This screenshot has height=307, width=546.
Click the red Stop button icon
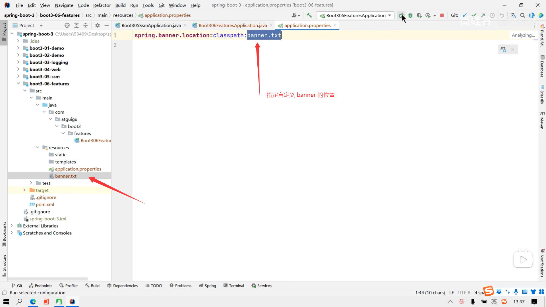(x=442, y=15)
